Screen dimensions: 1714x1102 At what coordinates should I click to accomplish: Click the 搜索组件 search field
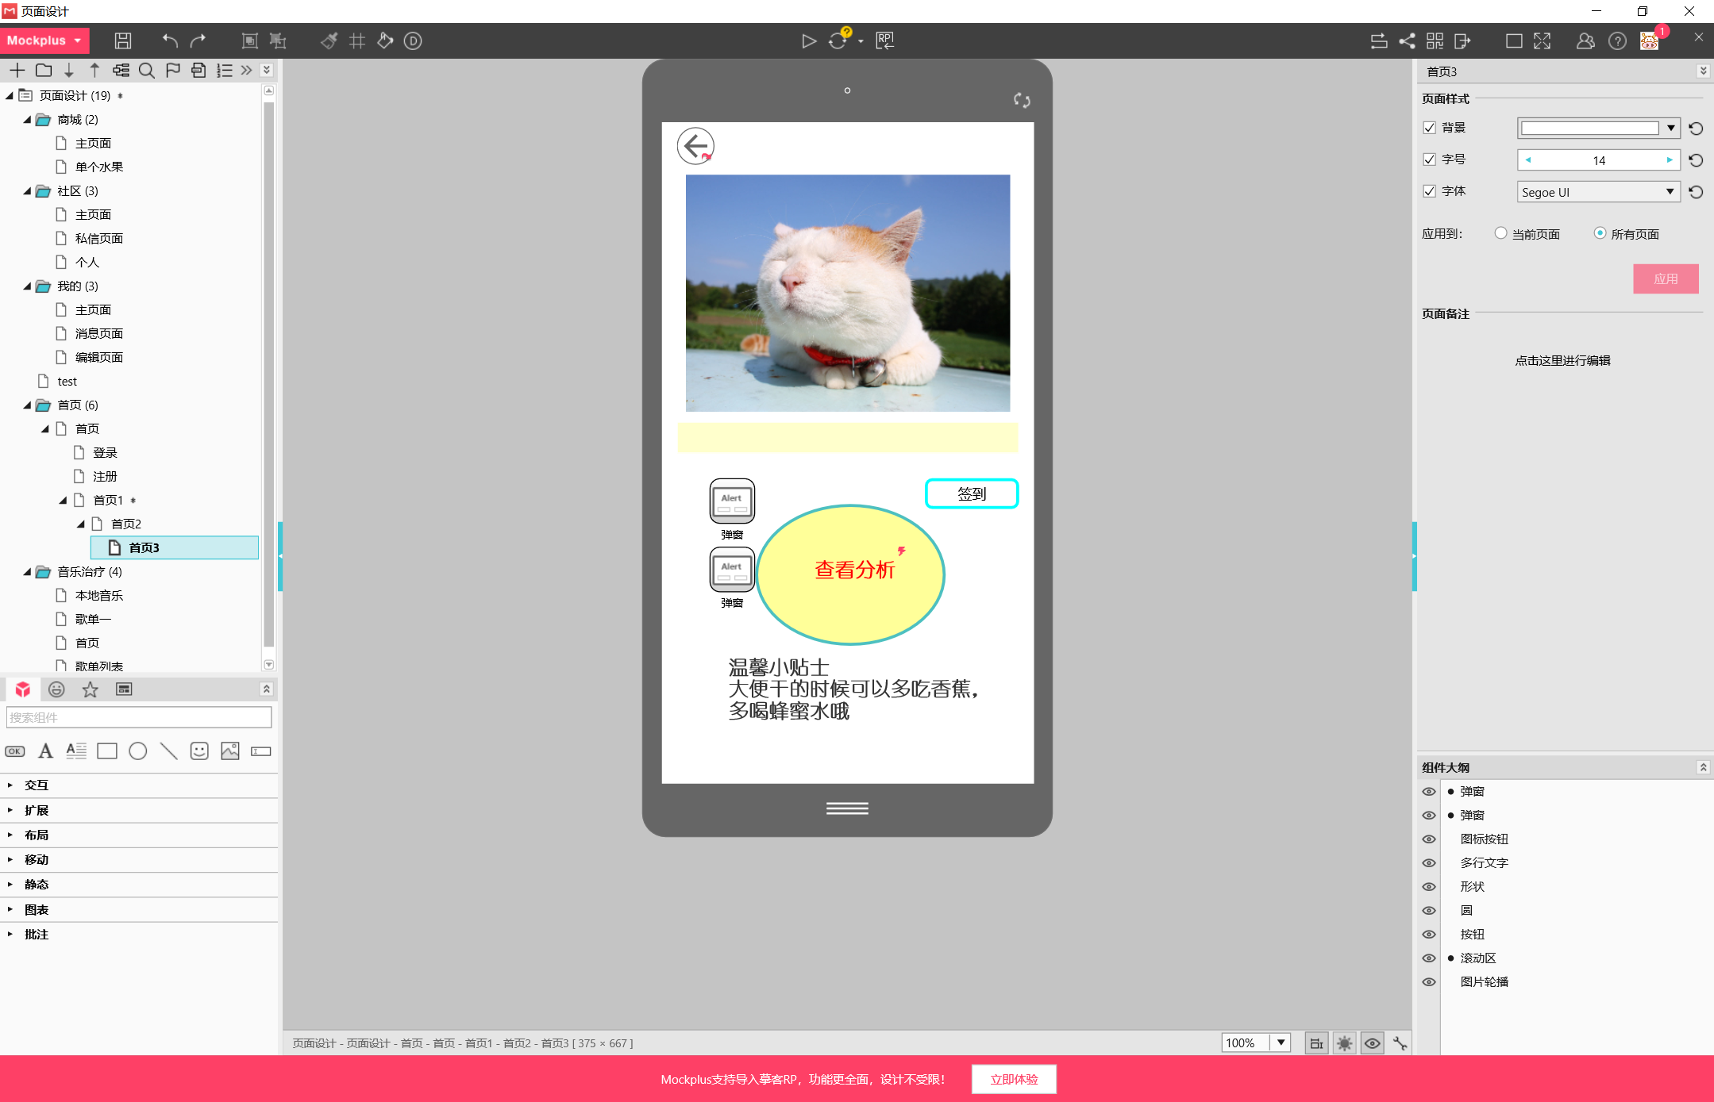139,717
